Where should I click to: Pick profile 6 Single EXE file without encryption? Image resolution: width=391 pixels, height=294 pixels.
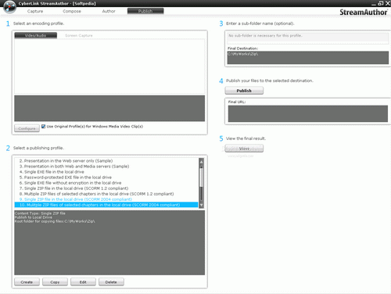[106, 183]
